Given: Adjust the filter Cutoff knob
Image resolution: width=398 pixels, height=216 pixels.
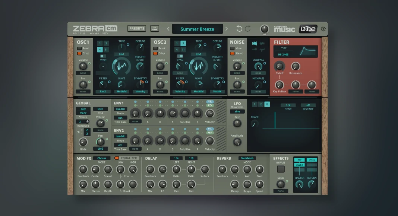Looking at the screenshot, I should 279,66.
